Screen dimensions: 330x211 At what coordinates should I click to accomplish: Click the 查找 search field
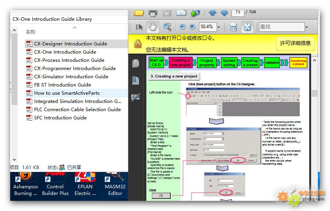282,27
